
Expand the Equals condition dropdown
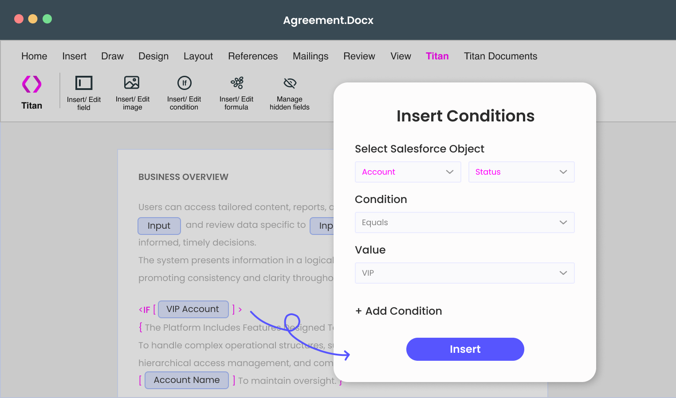point(464,222)
